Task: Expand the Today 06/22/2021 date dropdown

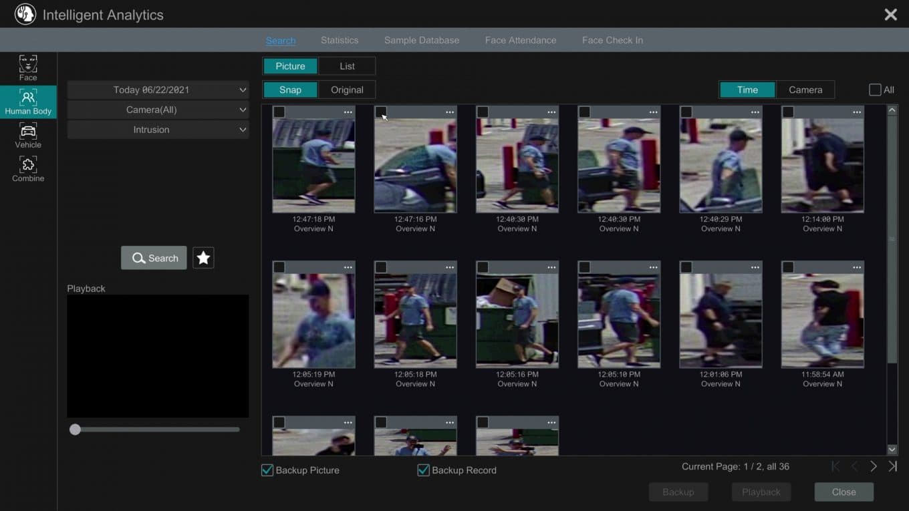Action: [x=158, y=90]
